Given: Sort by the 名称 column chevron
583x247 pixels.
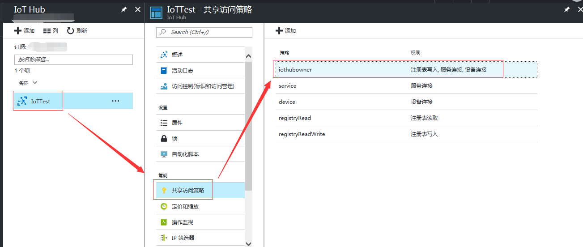Looking at the screenshot, I should pos(35,83).
